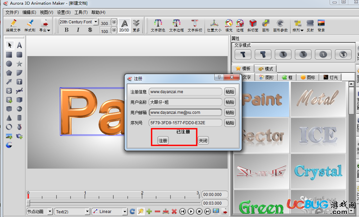Select the 3D cube tool
Viewport: 359px width, 217px height.
point(19,100)
